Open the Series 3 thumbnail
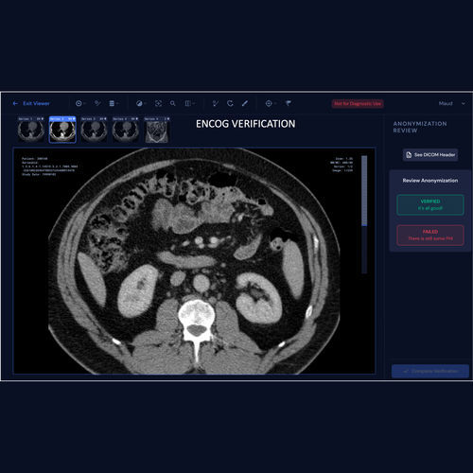473x473 pixels. click(94, 130)
